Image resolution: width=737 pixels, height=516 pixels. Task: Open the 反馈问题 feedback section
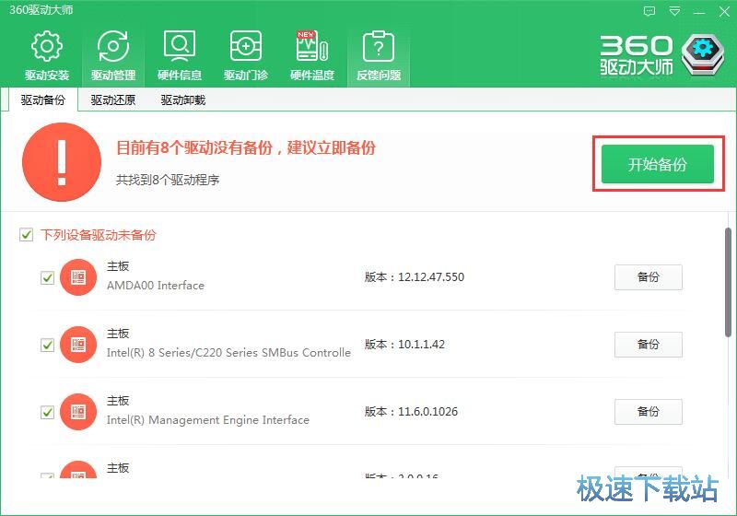tap(379, 55)
